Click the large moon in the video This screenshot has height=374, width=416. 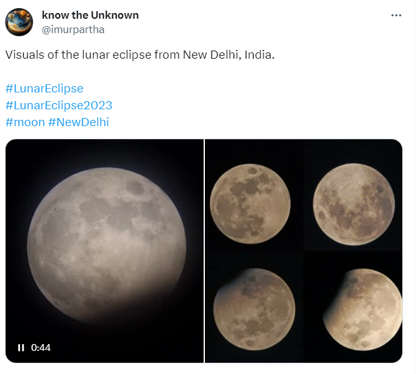click(x=107, y=239)
